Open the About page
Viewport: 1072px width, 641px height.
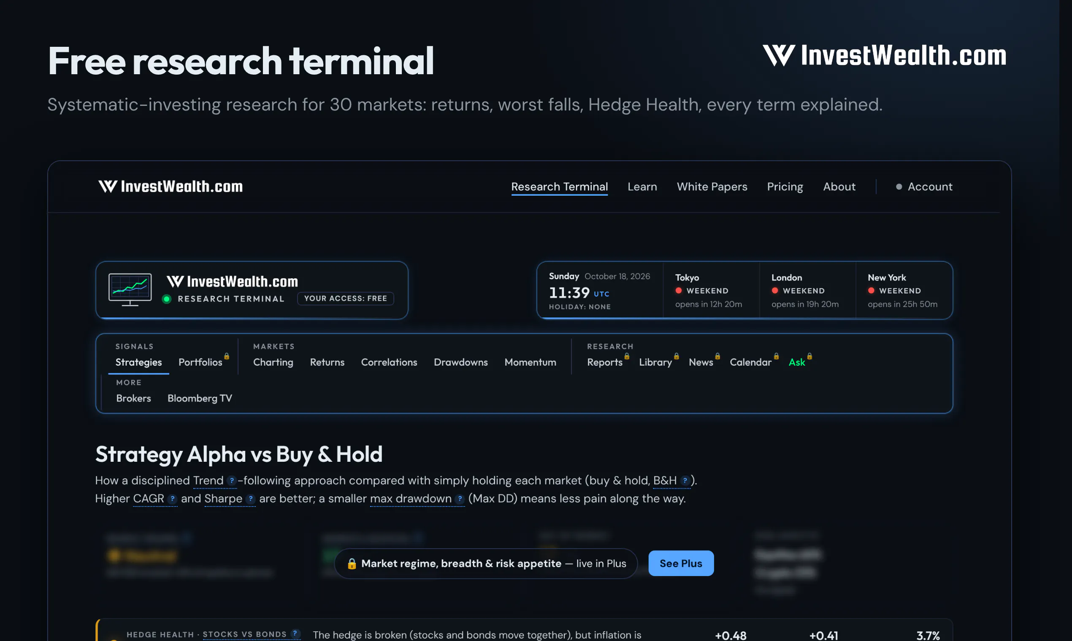[x=839, y=186]
